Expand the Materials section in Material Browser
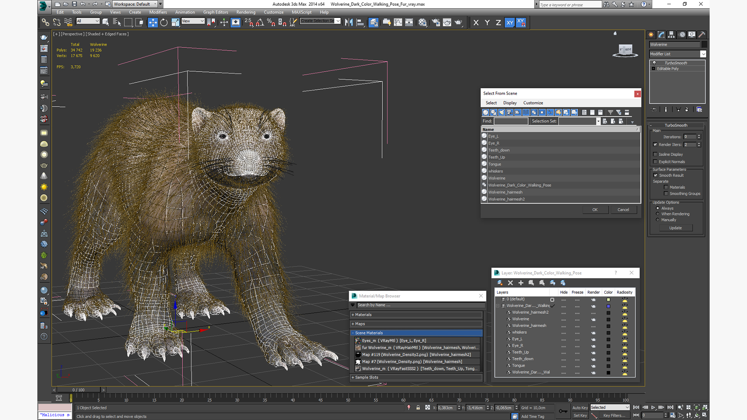This screenshot has height=420, width=747. [x=416, y=315]
